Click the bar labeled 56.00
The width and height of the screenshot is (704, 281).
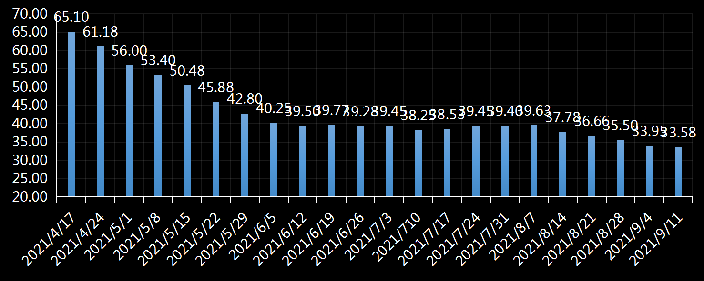pos(129,131)
